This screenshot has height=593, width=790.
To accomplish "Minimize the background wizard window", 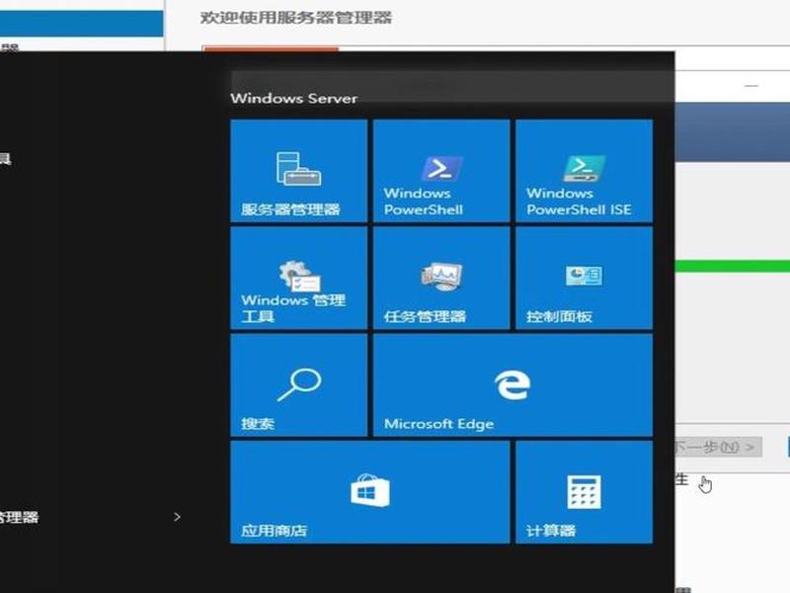I will (x=751, y=86).
